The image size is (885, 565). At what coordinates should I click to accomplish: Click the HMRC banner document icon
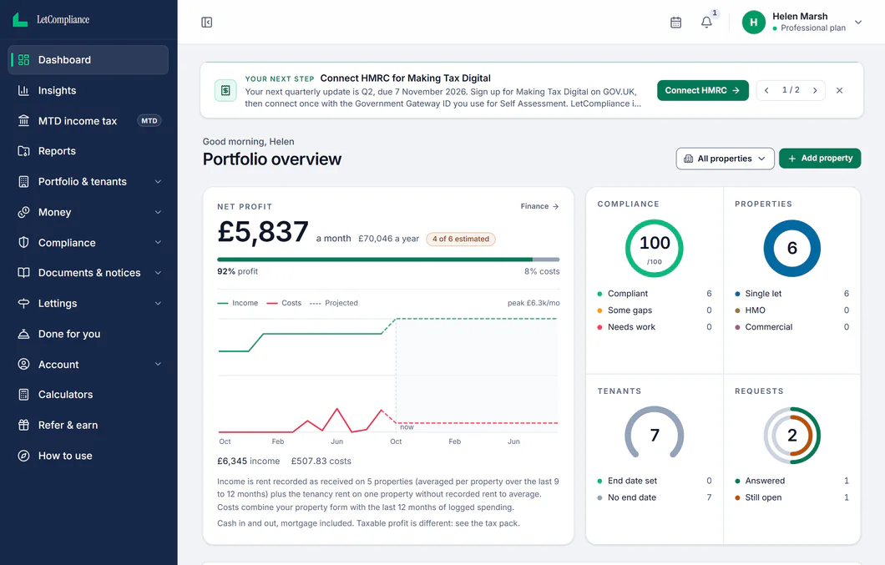click(225, 90)
